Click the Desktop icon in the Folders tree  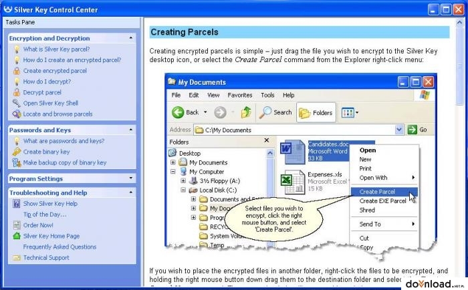coord(172,153)
